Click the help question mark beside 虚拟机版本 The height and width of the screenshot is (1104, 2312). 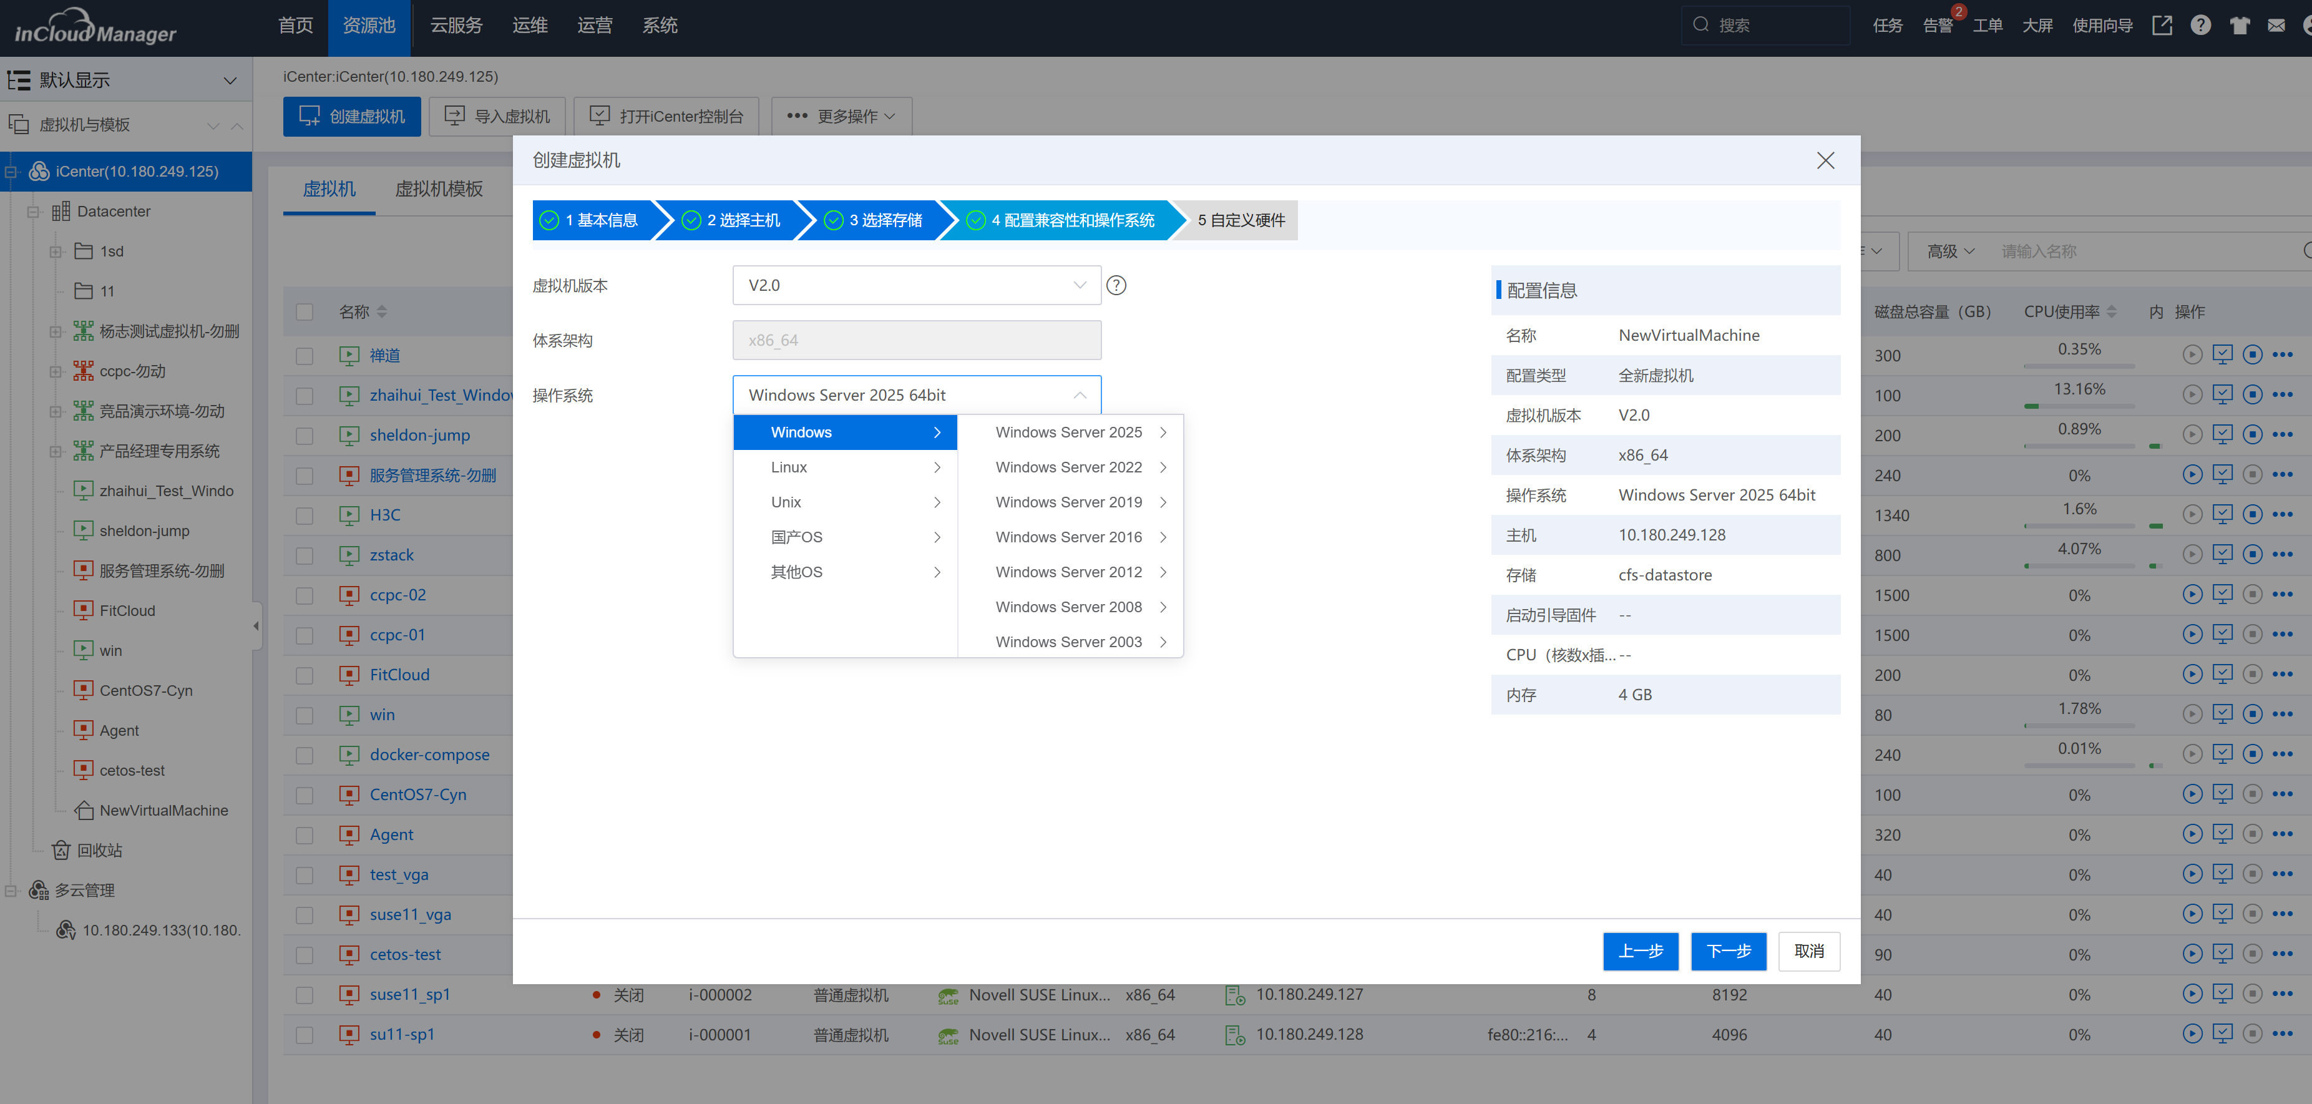pyautogui.click(x=1116, y=285)
